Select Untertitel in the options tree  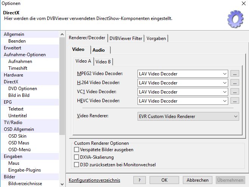(30, 116)
